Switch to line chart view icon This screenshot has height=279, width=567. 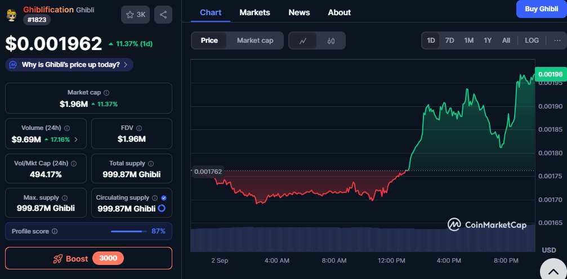tap(303, 40)
